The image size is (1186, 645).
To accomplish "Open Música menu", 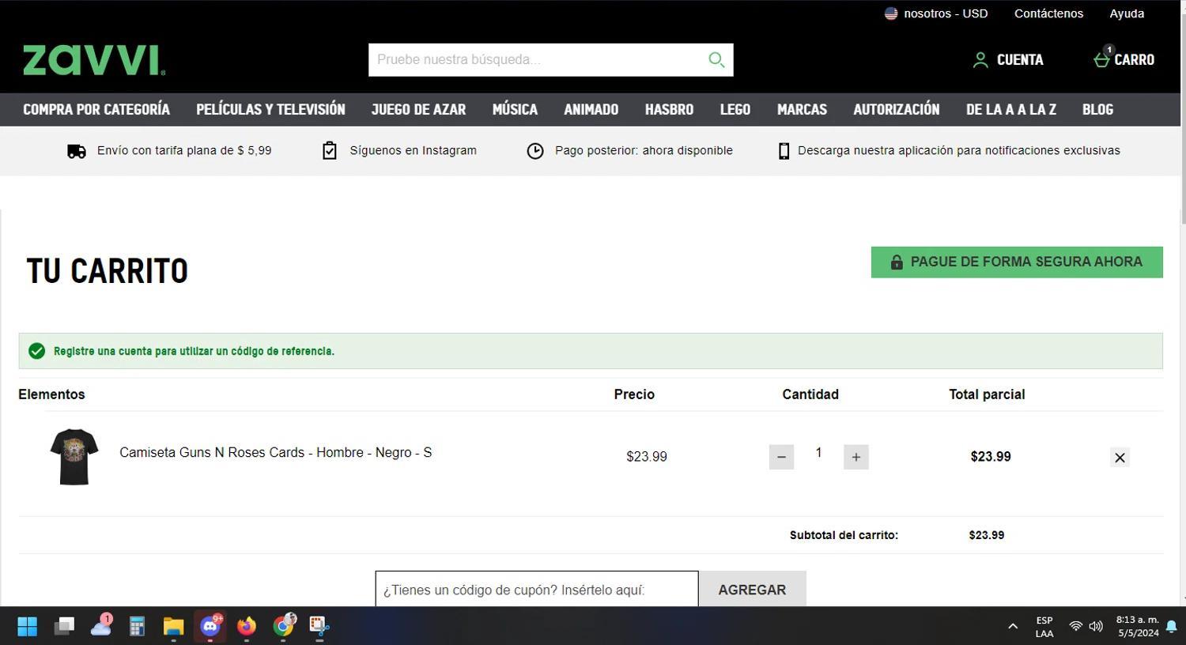I will point(515,109).
